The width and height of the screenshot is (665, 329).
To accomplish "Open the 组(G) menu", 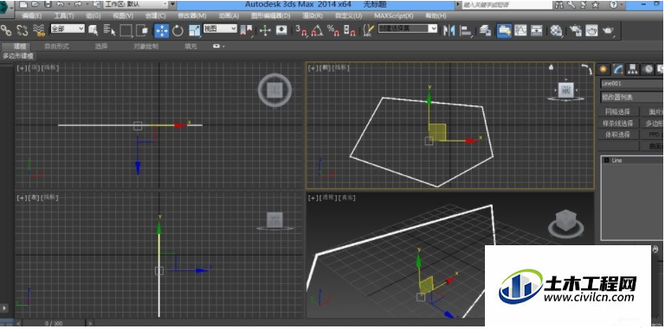I will pos(93,16).
